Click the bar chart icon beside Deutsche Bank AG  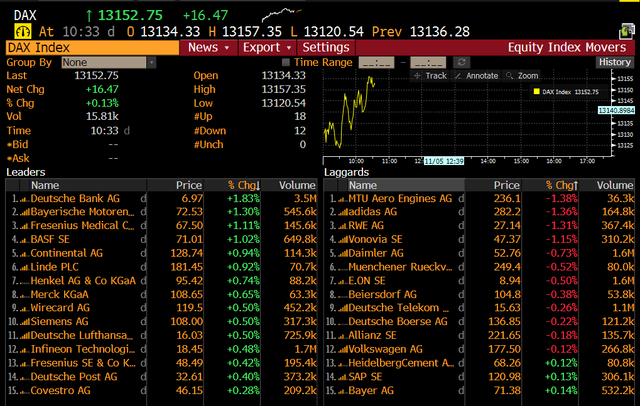pos(24,199)
